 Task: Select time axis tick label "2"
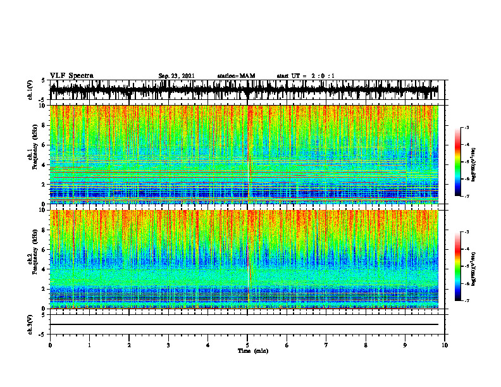(129, 345)
